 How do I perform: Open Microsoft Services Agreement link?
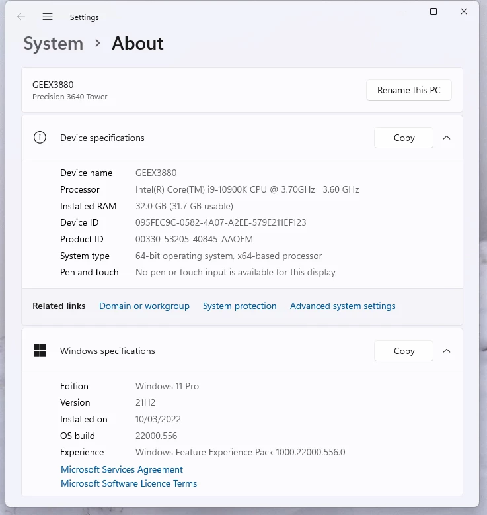122,469
